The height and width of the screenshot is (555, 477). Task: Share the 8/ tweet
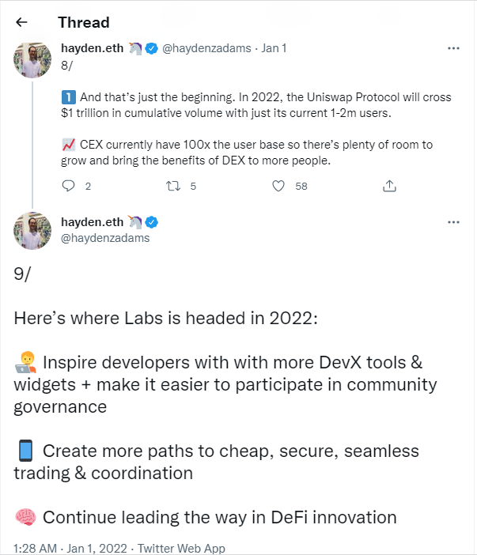point(389,186)
